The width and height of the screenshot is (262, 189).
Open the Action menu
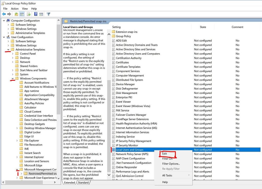tap(15, 9)
